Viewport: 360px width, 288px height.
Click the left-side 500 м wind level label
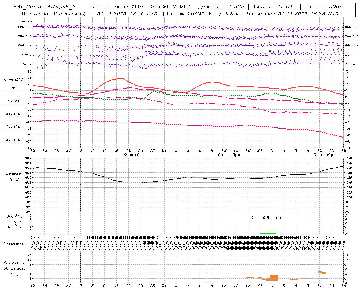(x=27, y=55)
